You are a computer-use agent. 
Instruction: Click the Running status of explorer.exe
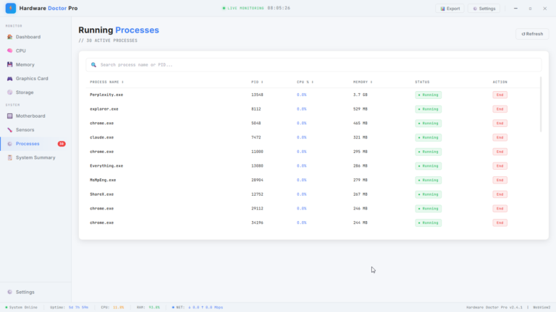(429, 109)
